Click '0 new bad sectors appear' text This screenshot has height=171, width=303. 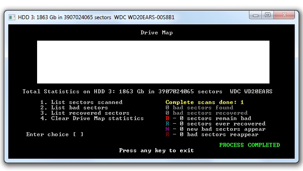click(x=223, y=129)
